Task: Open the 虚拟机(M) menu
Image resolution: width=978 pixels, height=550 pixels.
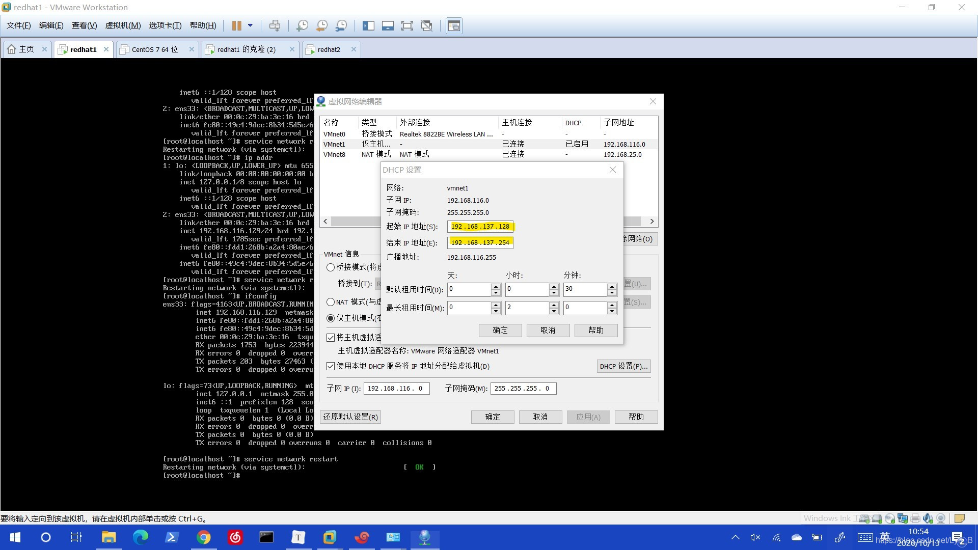Action: [123, 25]
